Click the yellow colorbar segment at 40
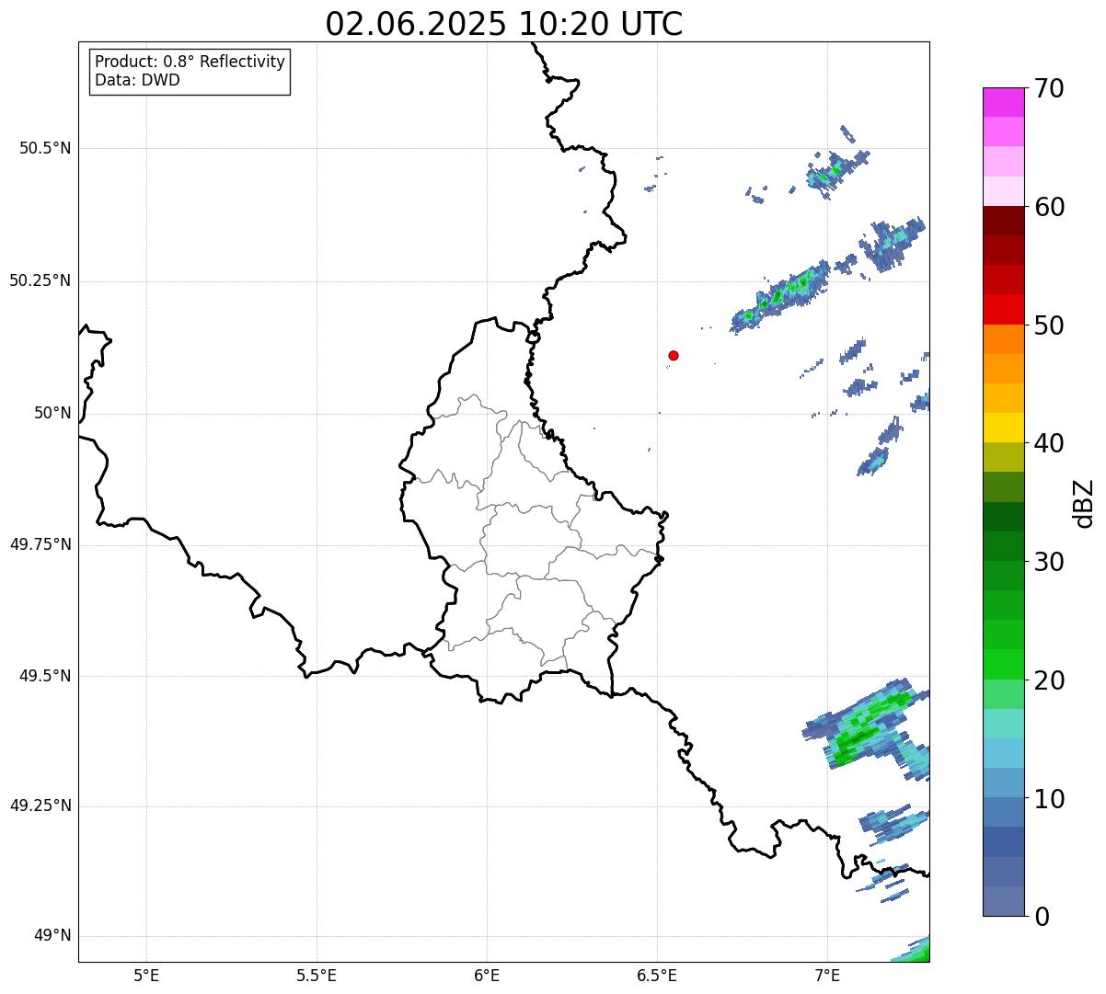The image size is (1106, 994). (1004, 428)
